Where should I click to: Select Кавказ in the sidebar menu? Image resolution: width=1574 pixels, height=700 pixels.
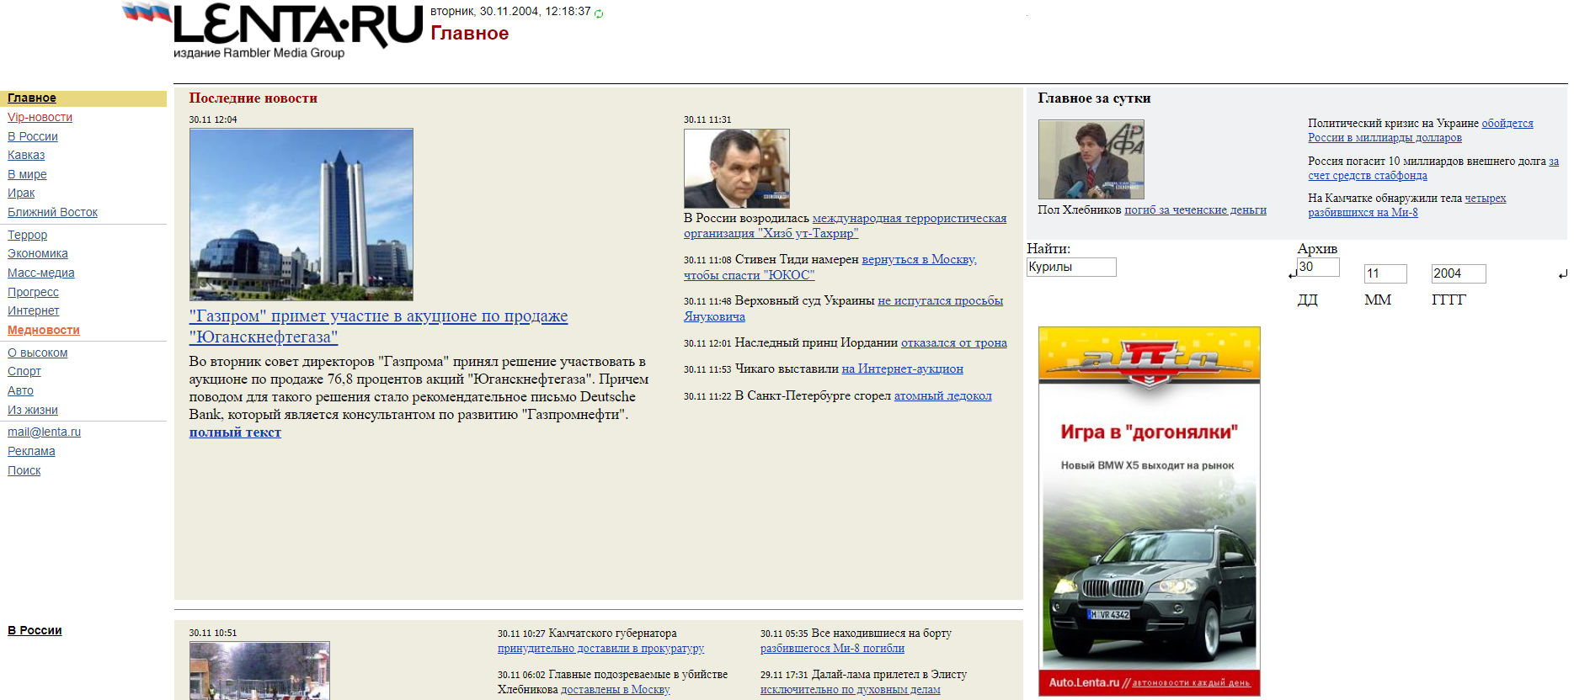click(x=26, y=155)
